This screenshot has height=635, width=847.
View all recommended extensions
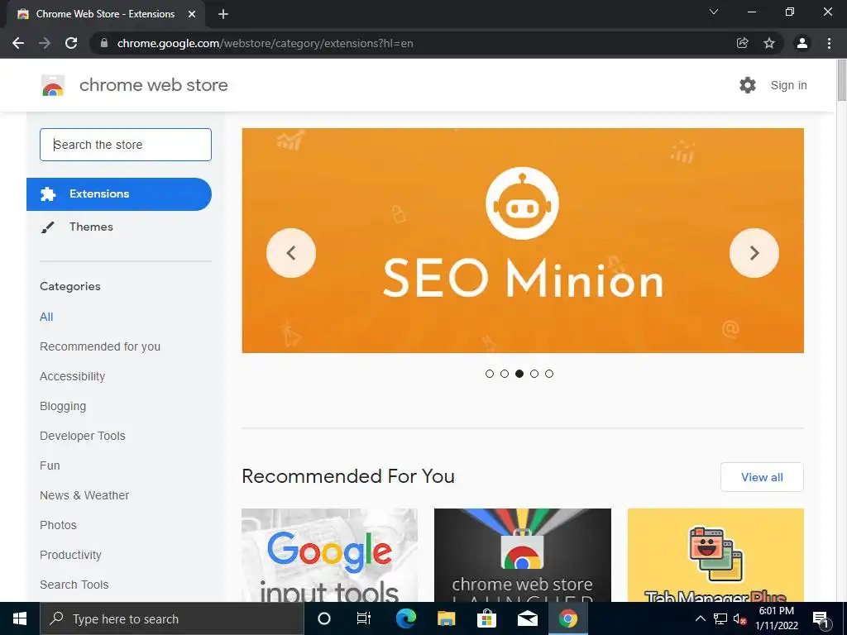(762, 477)
